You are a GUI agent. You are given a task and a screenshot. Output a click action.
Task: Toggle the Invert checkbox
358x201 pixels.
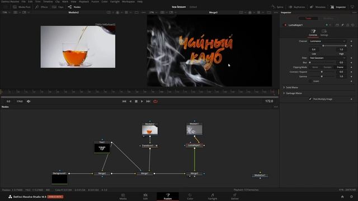(310, 81)
